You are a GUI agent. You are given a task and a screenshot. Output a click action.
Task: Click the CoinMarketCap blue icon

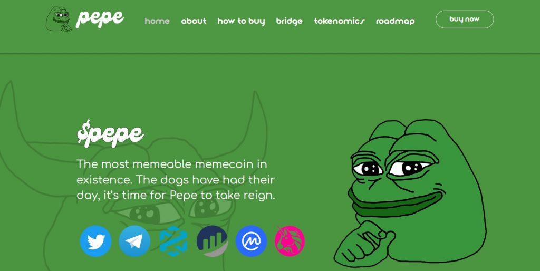coord(251,241)
